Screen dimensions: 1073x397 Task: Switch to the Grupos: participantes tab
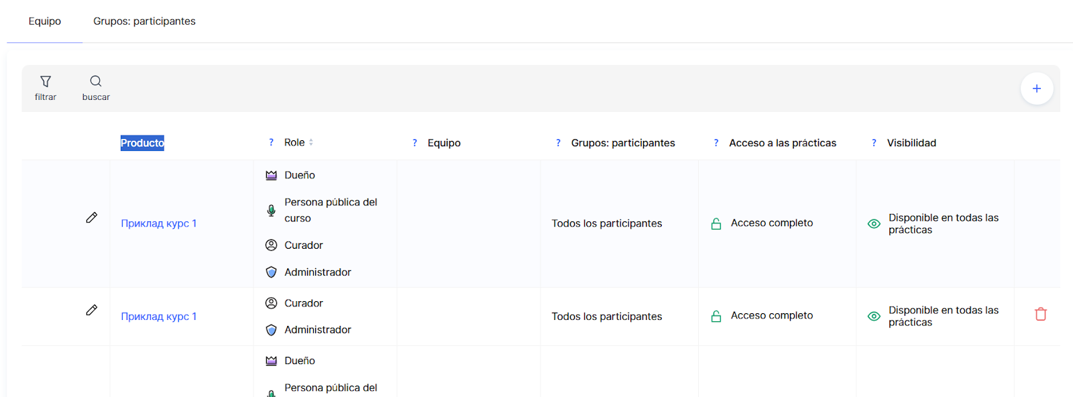[144, 21]
